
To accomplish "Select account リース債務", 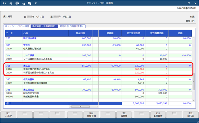I will click(x=29, y=55).
